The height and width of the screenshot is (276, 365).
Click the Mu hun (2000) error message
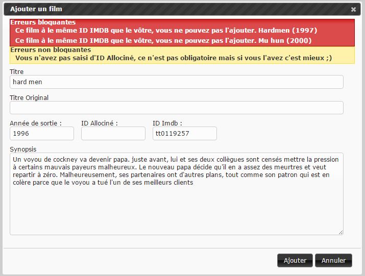[163, 41]
